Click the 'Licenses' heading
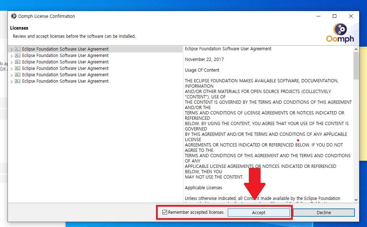Screen dimensions: 367x227 (19, 28)
